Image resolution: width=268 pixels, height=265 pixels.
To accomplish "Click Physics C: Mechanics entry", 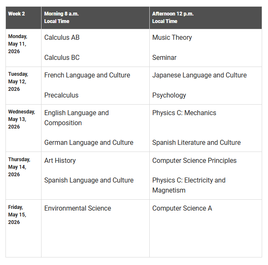I will (184, 113).
